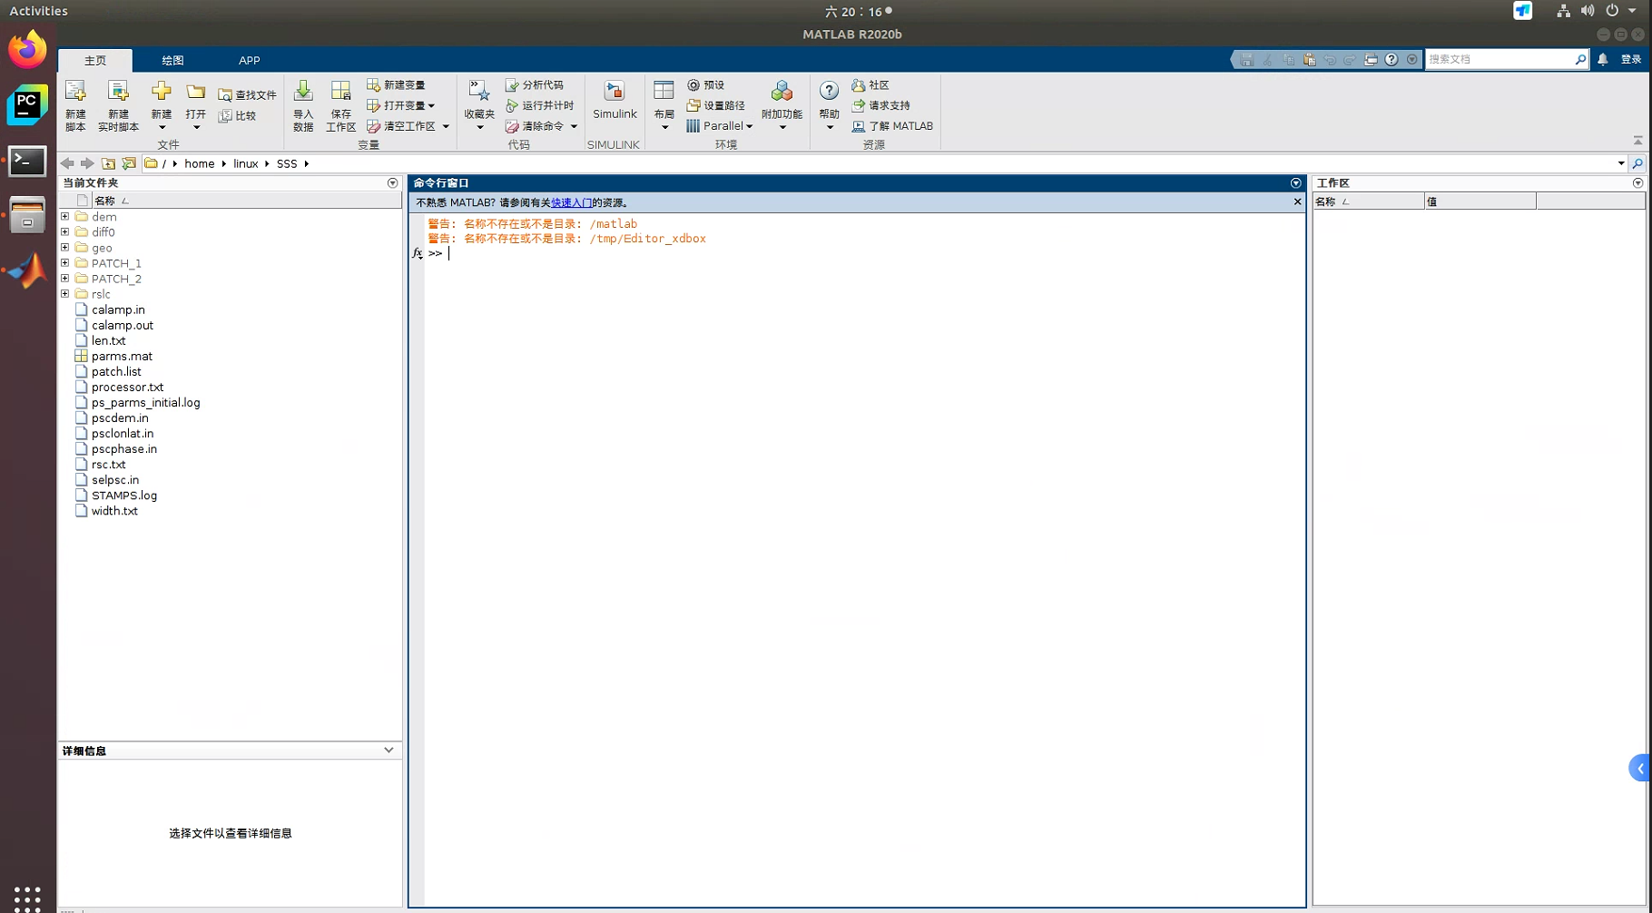This screenshot has width=1652, height=913.
Task: Open the Clear Workspace (清空工作区) dropdown arrow
Action: click(446, 126)
